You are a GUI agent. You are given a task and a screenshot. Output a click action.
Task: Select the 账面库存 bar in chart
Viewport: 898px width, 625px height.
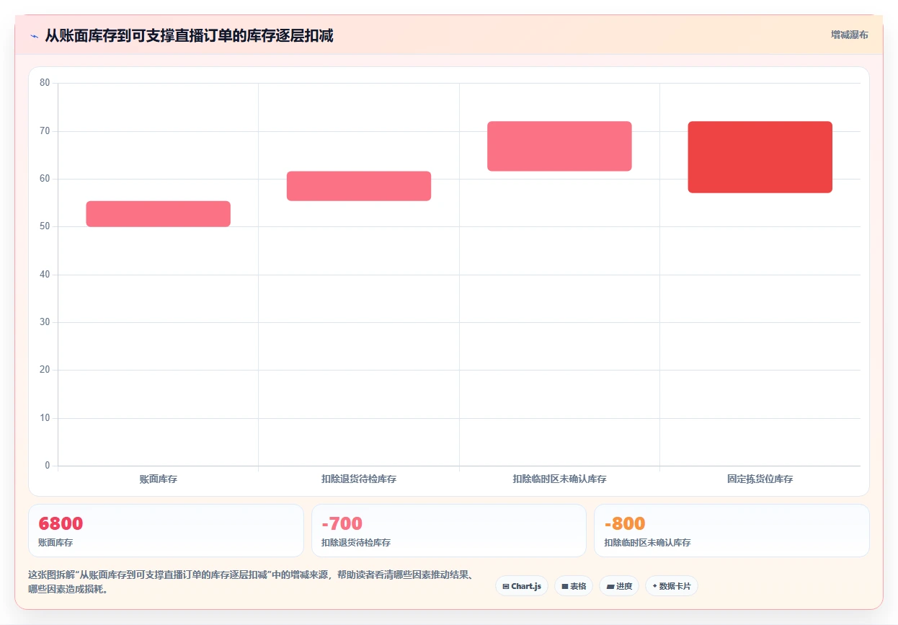[158, 214]
